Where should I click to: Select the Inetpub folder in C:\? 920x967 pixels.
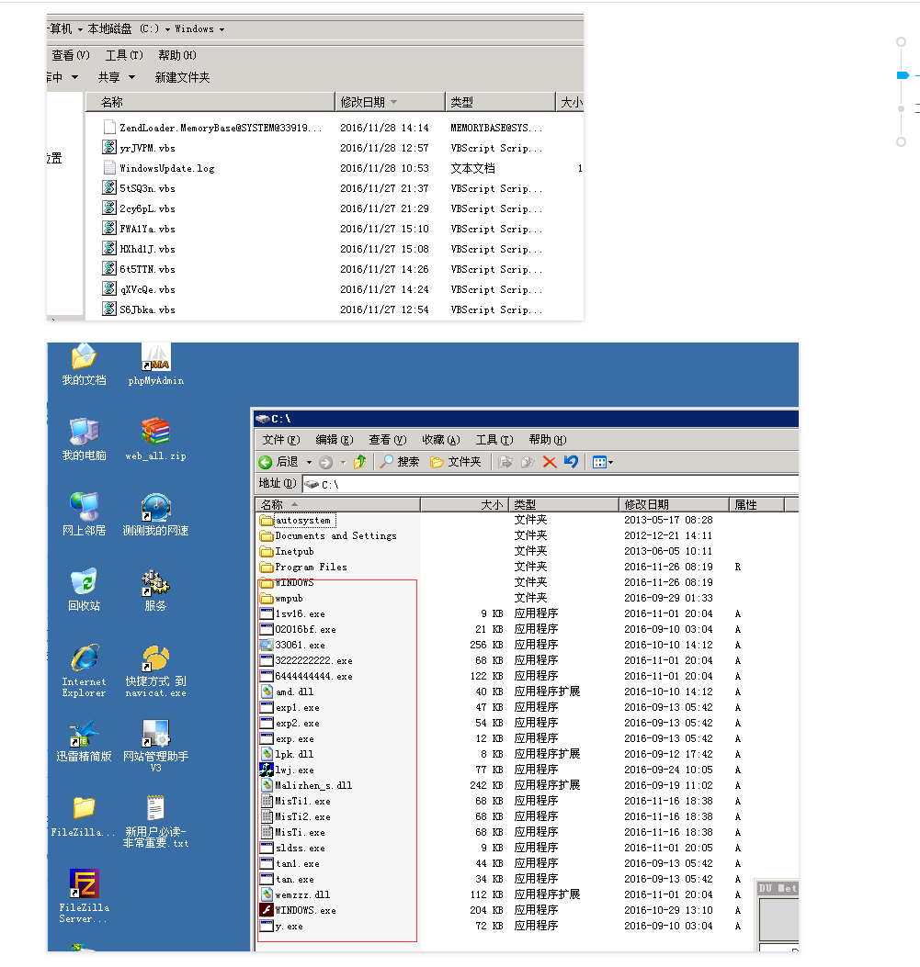click(x=287, y=551)
